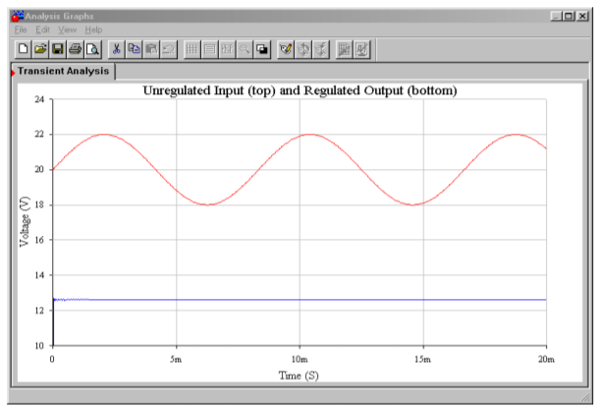Open the graph properties toolbar icon

[286, 48]
